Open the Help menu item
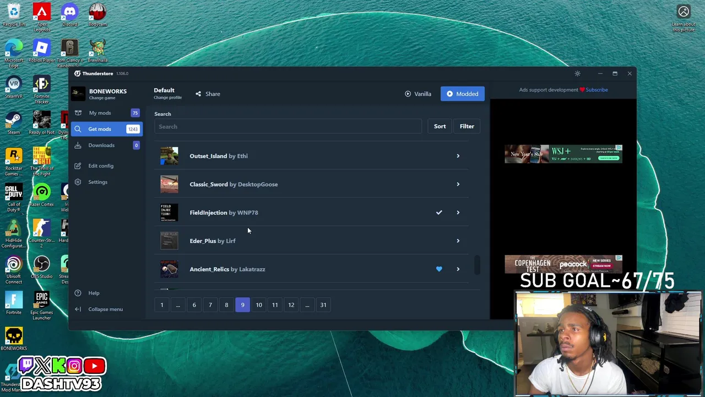This screenshot has height=397, width=705. click(94, 293)
